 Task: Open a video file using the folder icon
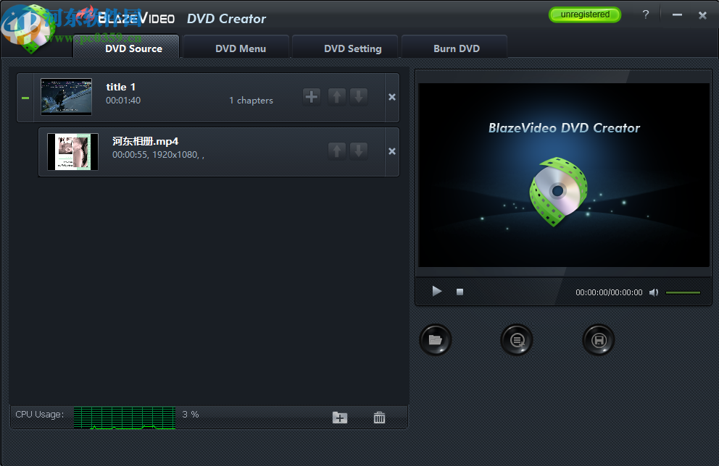(x=435, y=339)
